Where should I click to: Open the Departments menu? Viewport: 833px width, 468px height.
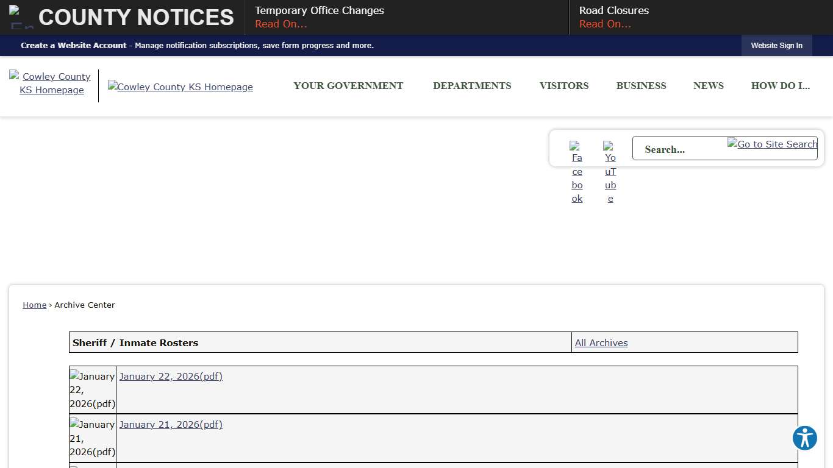click(472, 86)
